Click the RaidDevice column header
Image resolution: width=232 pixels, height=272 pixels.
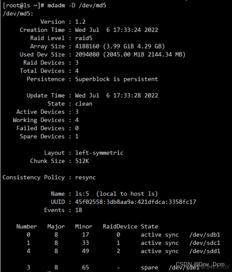(120, 226)
